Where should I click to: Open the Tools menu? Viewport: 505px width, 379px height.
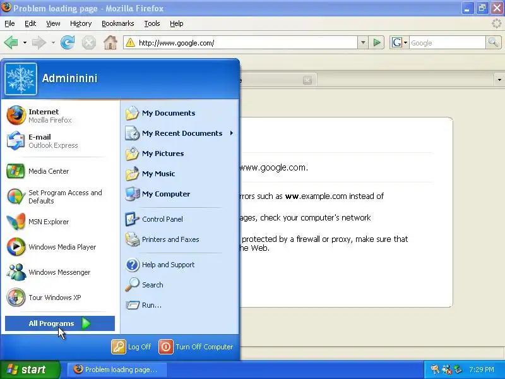pos(152,23)
